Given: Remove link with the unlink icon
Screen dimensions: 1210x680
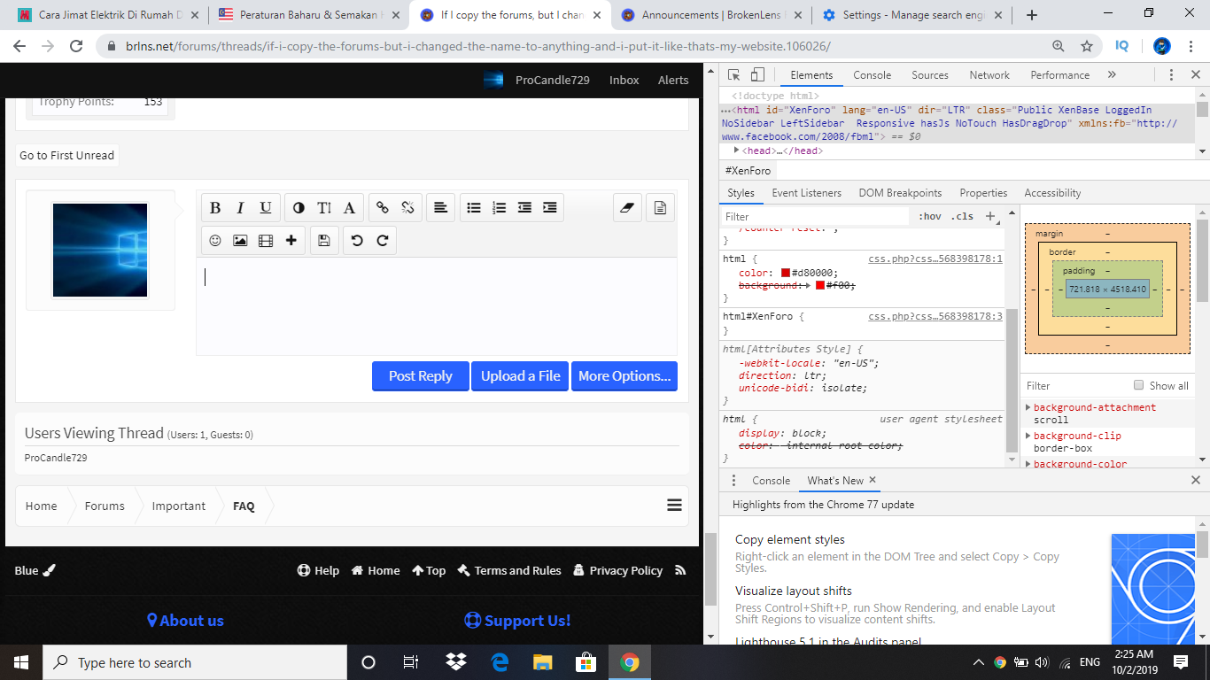Looking at the screenshot, I should coord(407,208).
